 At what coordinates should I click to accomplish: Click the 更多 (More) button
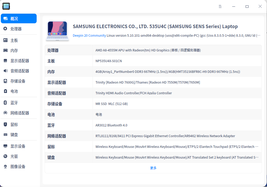pos(153,167)
